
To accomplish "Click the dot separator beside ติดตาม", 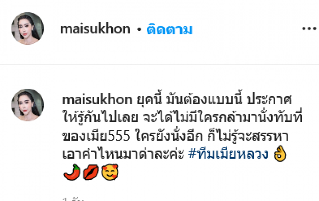I will (139, 30).
